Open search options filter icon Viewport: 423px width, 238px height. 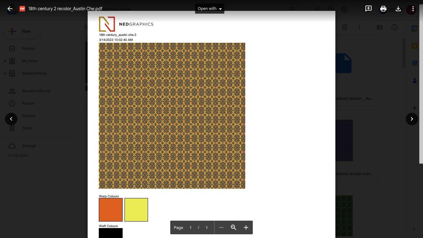click(292, 10)
